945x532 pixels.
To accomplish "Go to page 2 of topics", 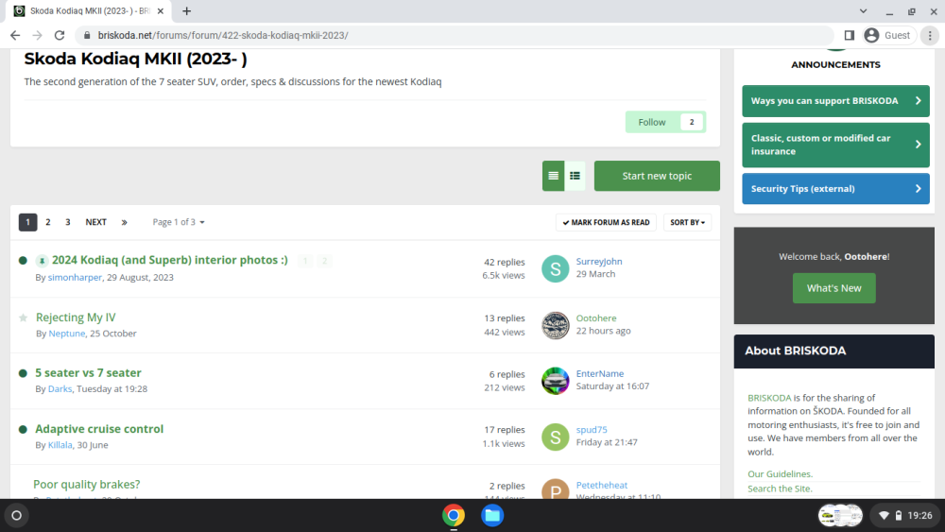I will point(48,222).
